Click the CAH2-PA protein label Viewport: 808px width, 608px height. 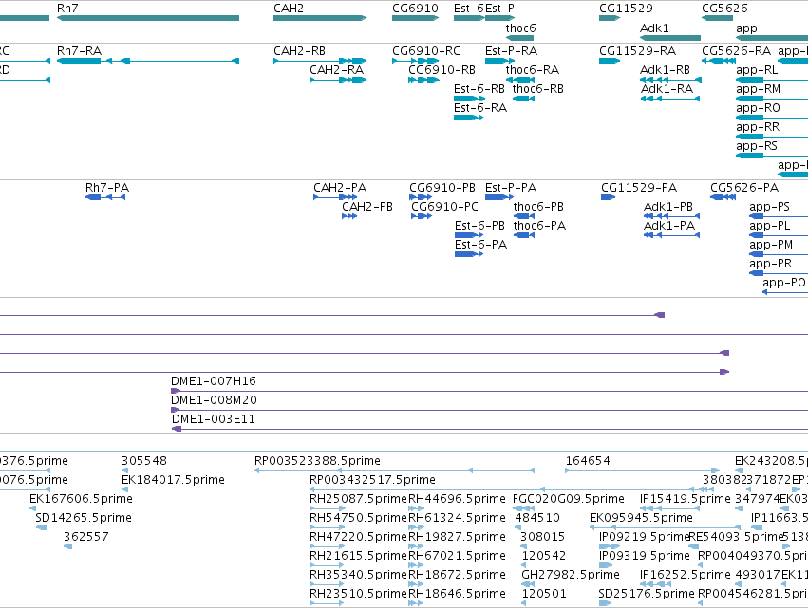340,188
